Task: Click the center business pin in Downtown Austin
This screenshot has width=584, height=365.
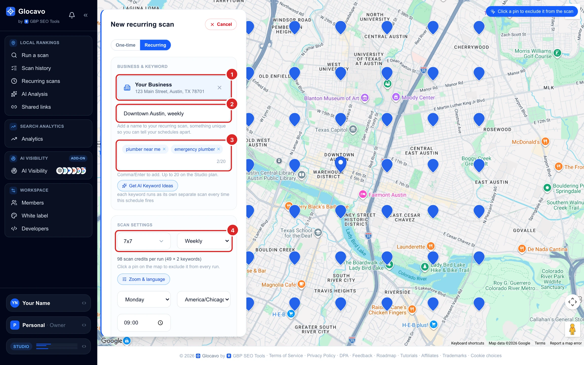Action: tap(341, 164)
